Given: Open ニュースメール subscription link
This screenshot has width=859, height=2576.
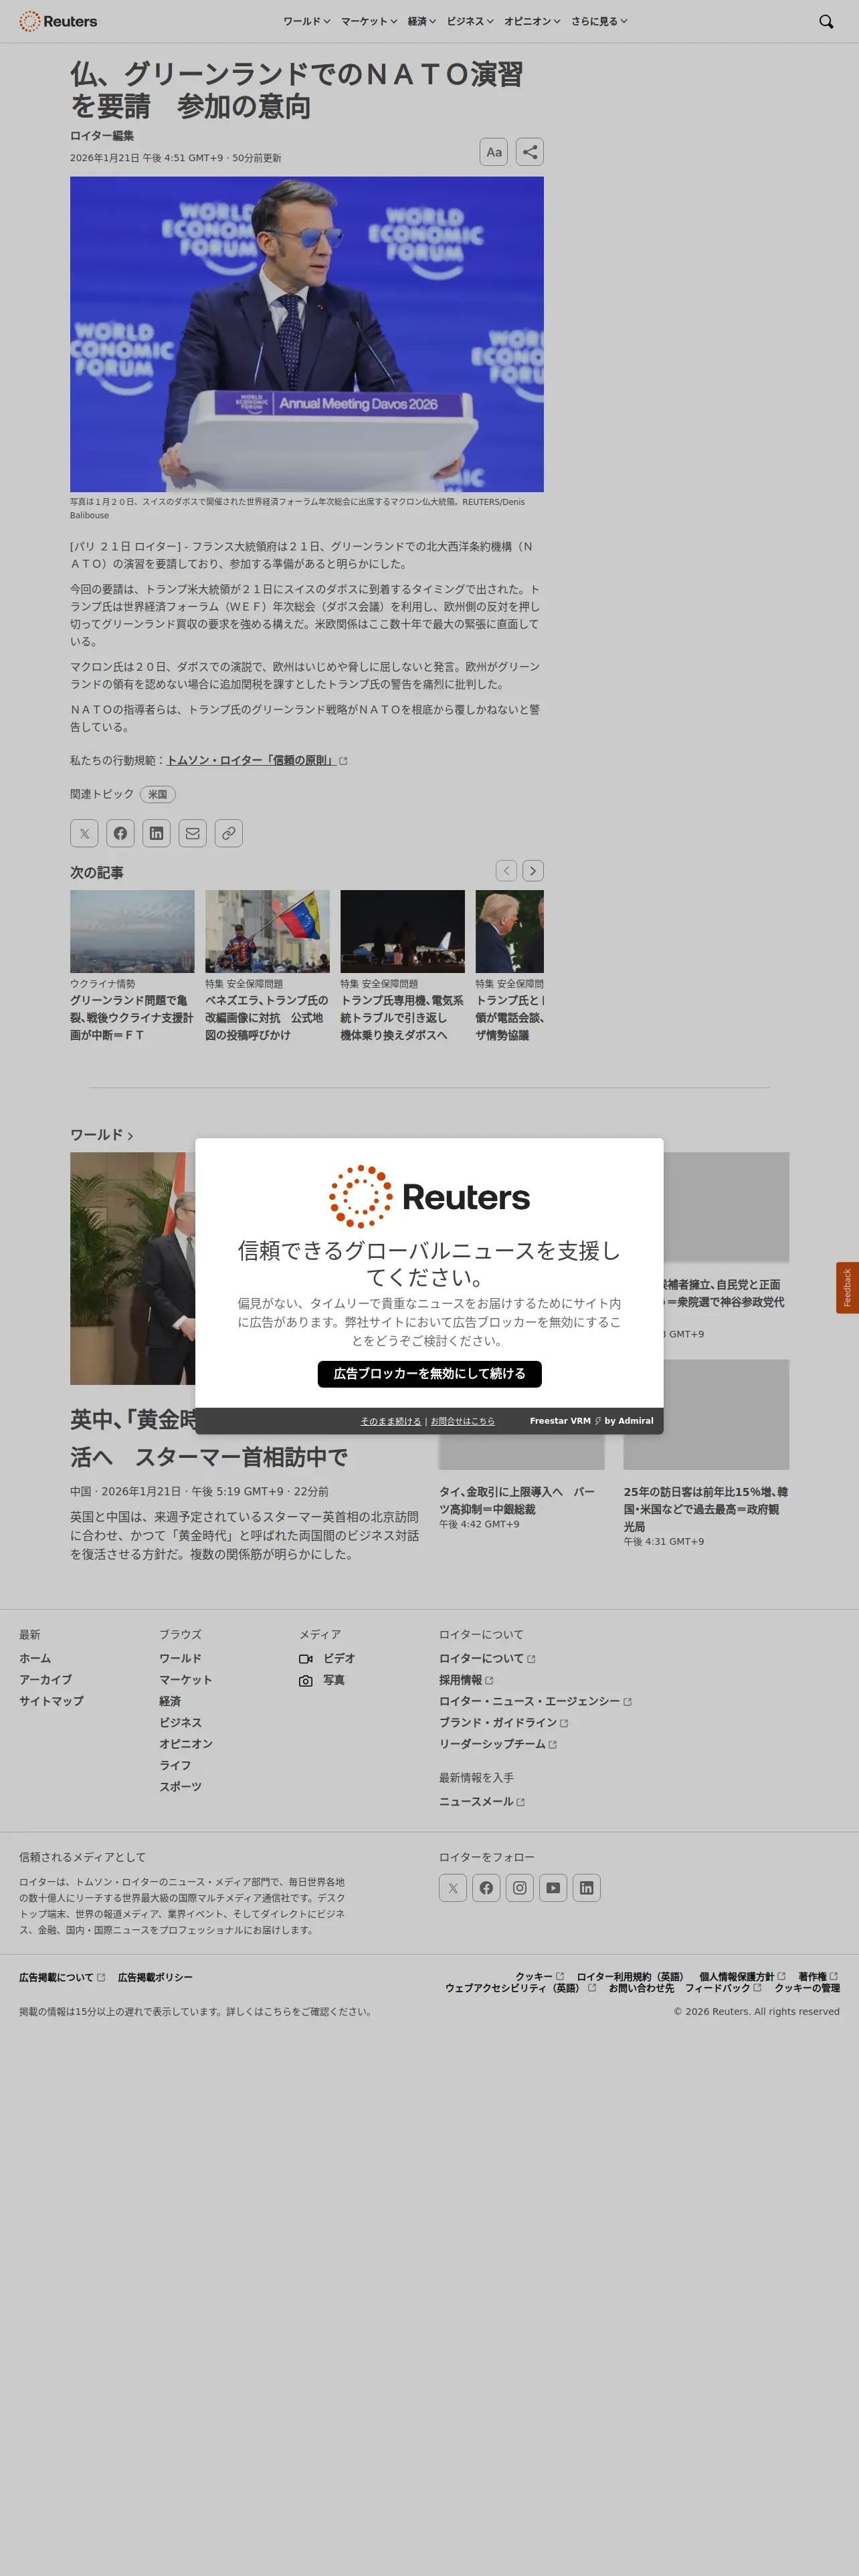Looking at the screenshot, I should (481, 1802).
